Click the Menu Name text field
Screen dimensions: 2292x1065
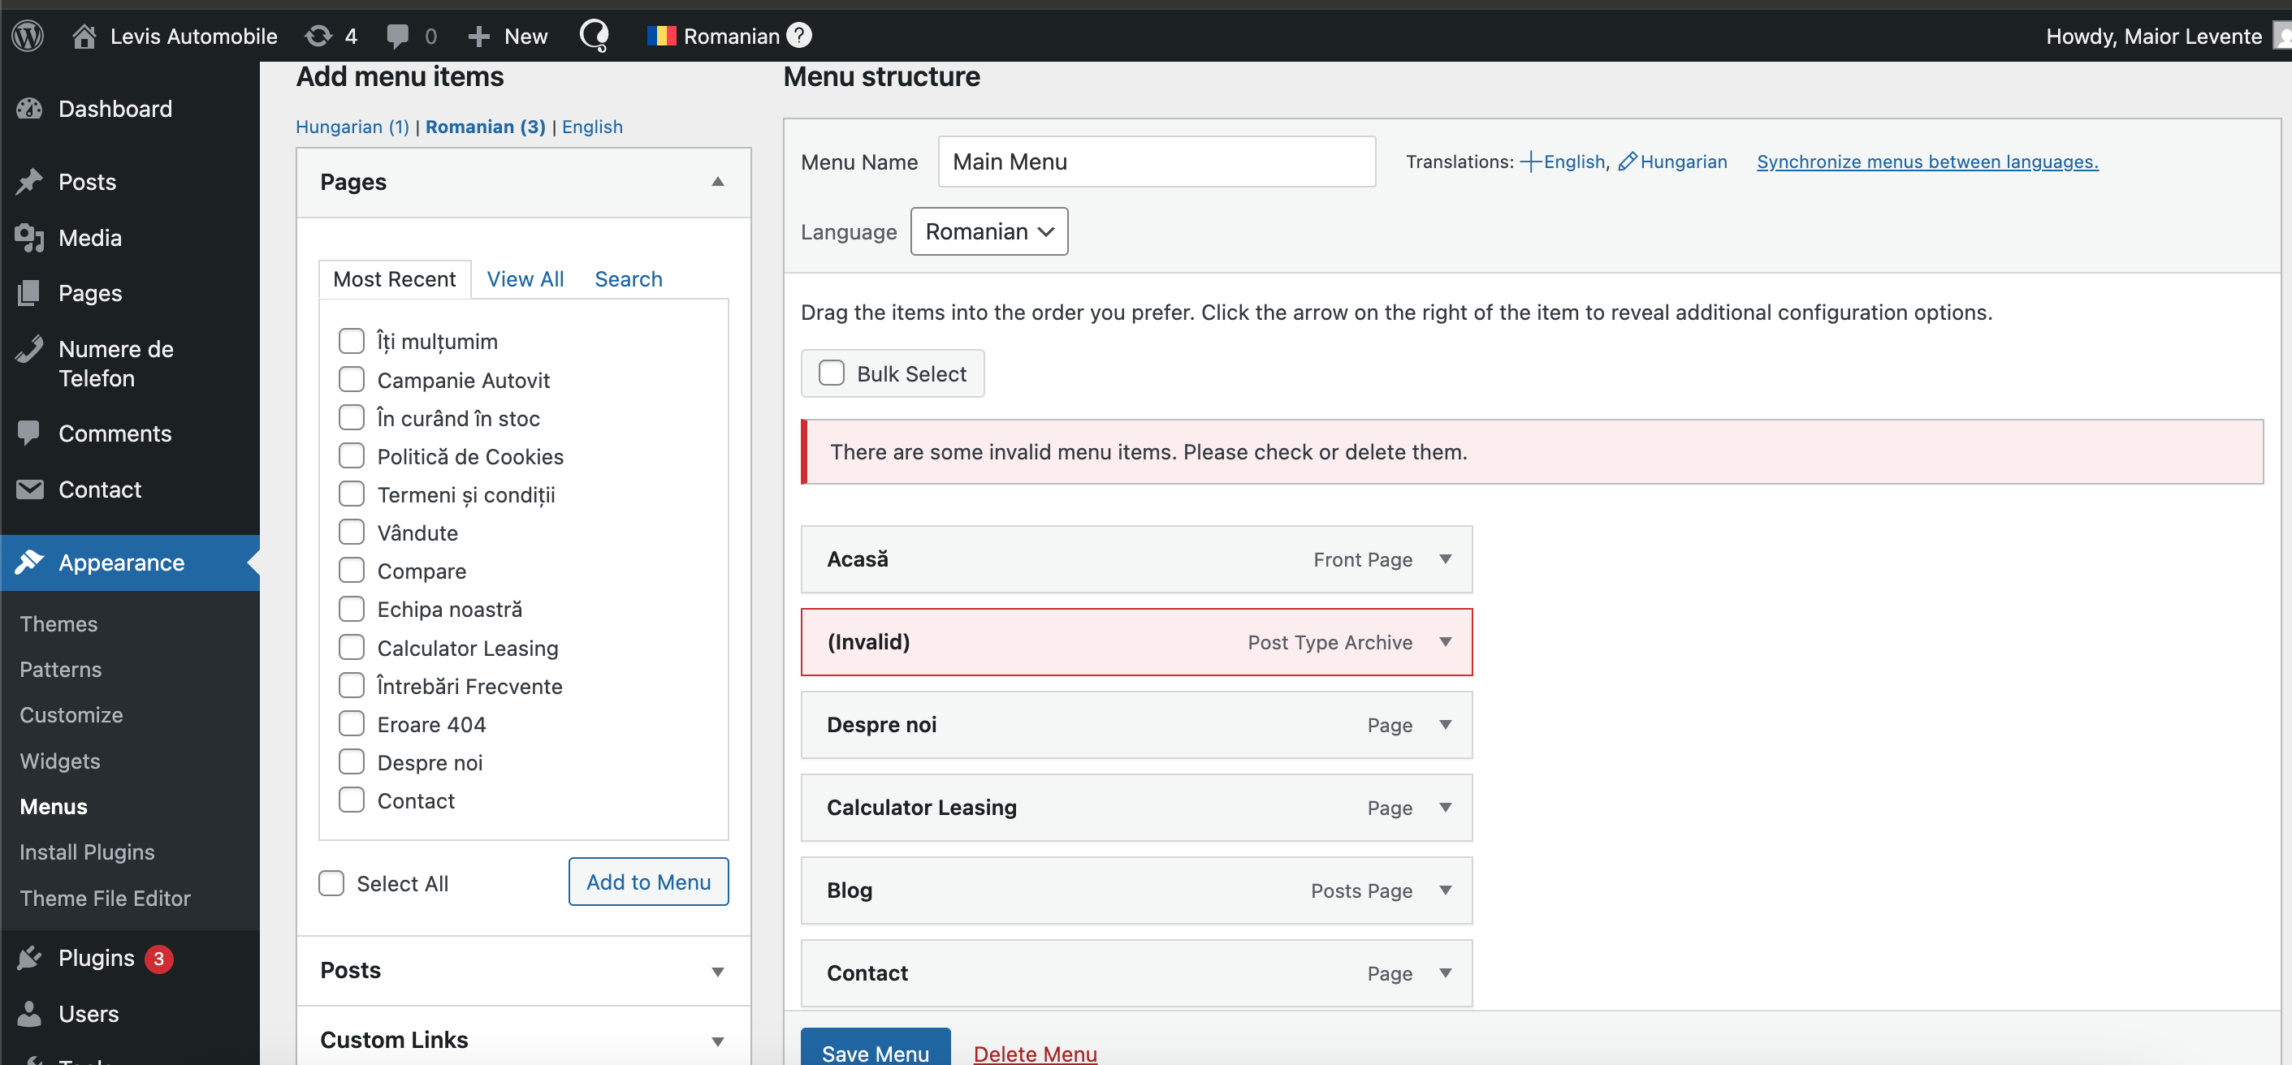tap(1156, 162)
